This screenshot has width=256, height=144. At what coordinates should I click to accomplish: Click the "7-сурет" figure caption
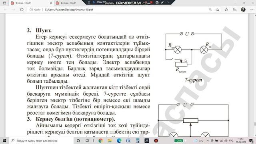point(194,80)
